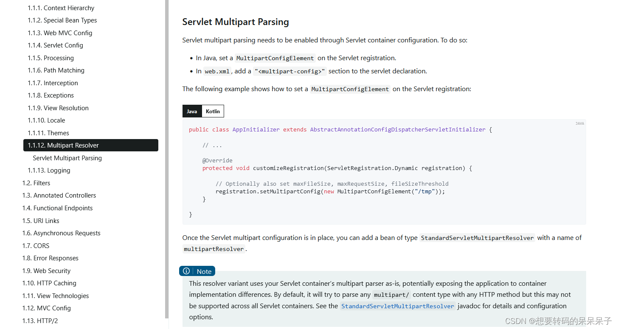The image size is (618, 329).
Task: Click the Servlet Multipart Parsing heading link
Action: coord(236,22)
